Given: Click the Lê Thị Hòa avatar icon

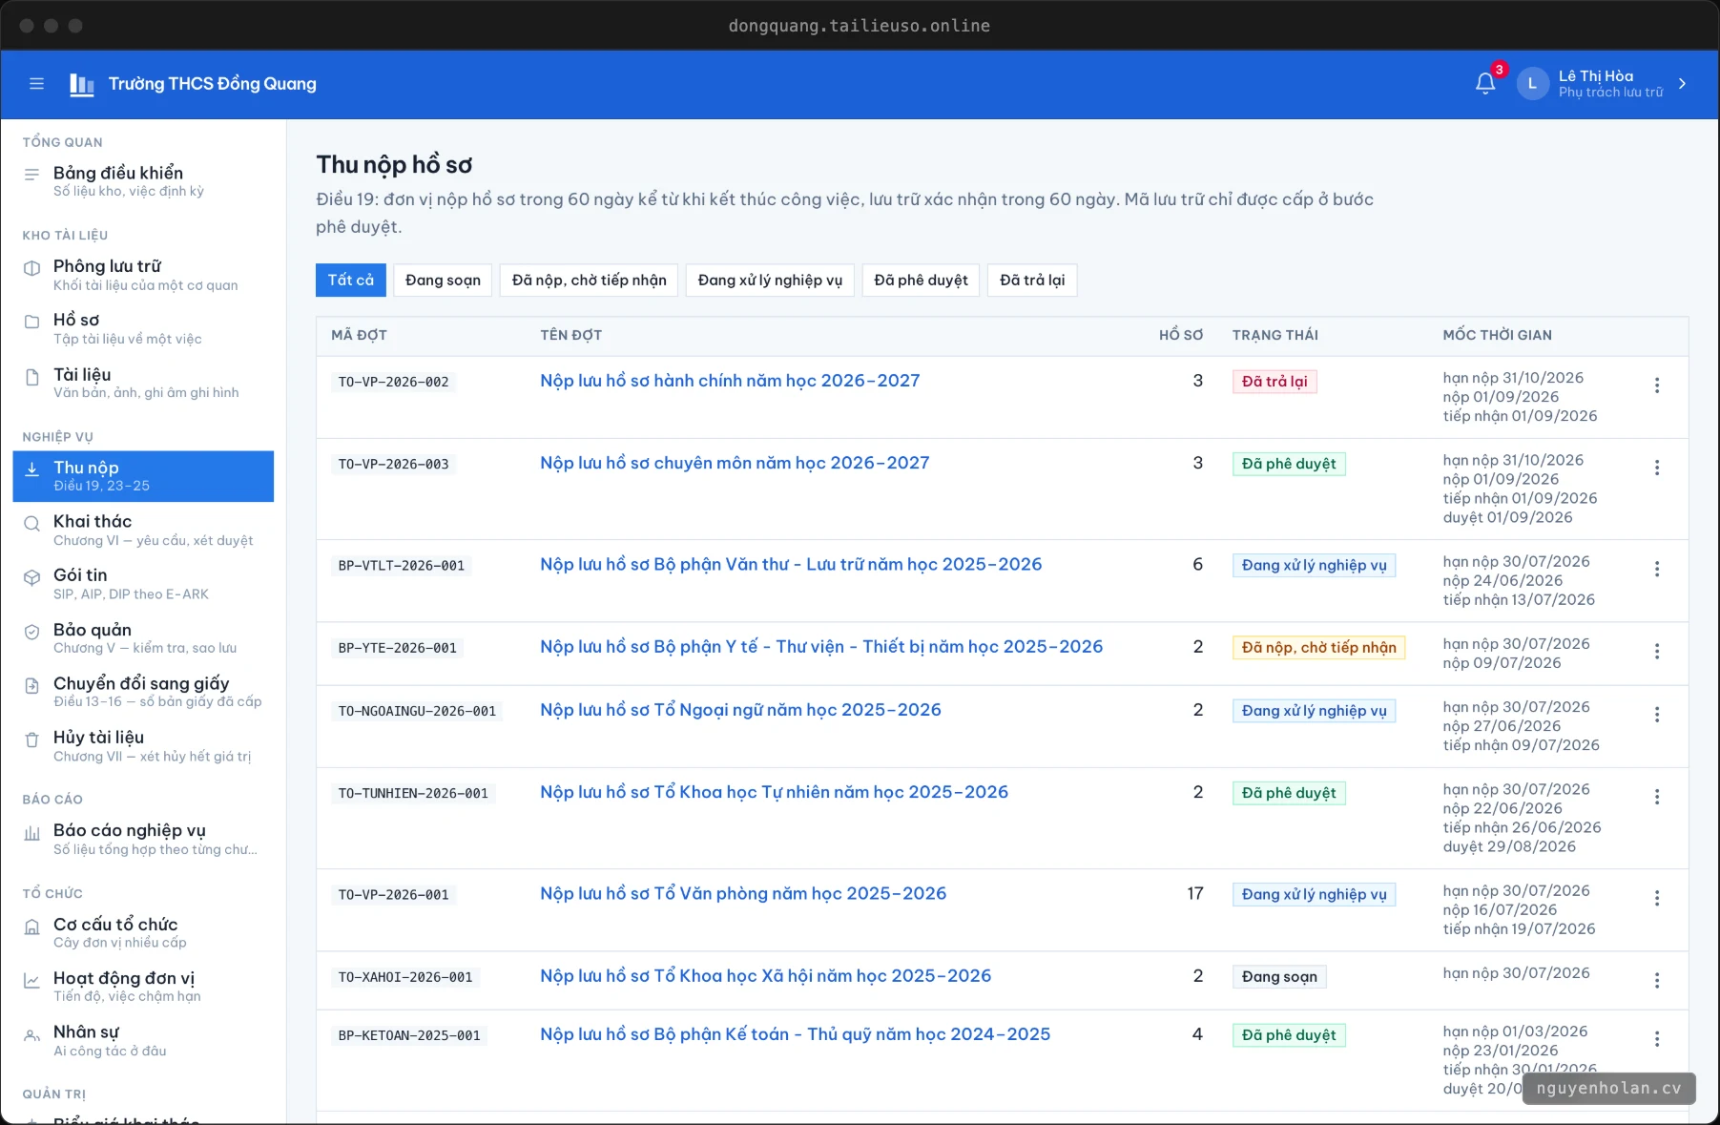Looking at the screenshot, I should [1532, 84].
